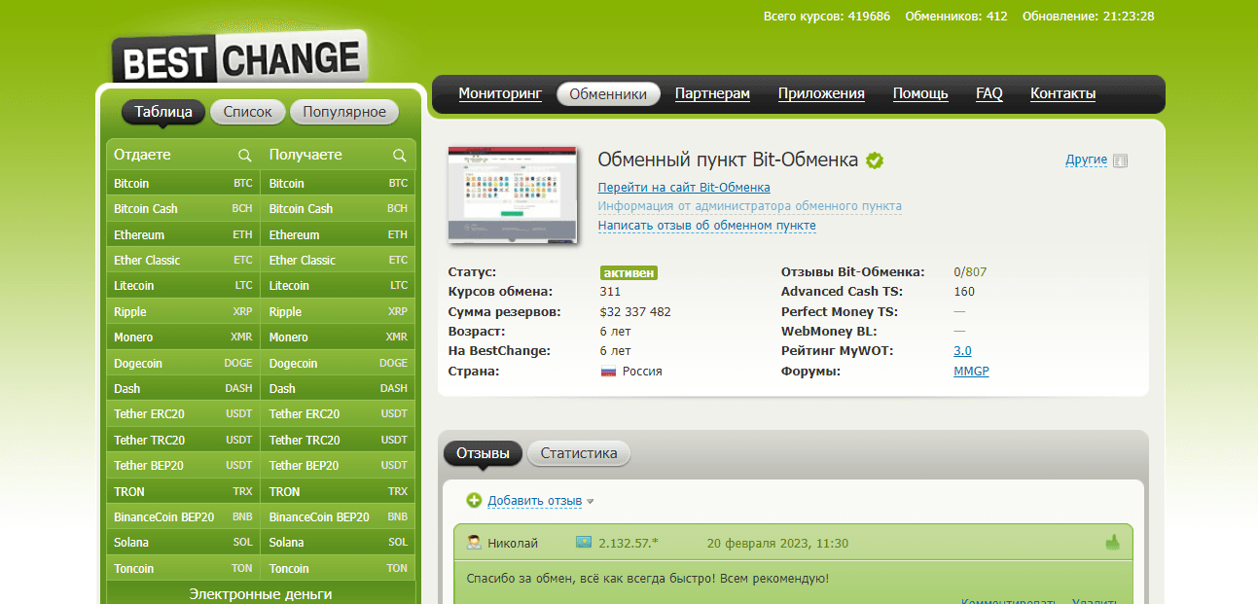Image resolution: width=1258 pixels, height=604 pixels.
Task: Switch to Список view mode
Action: coord(247,112)
